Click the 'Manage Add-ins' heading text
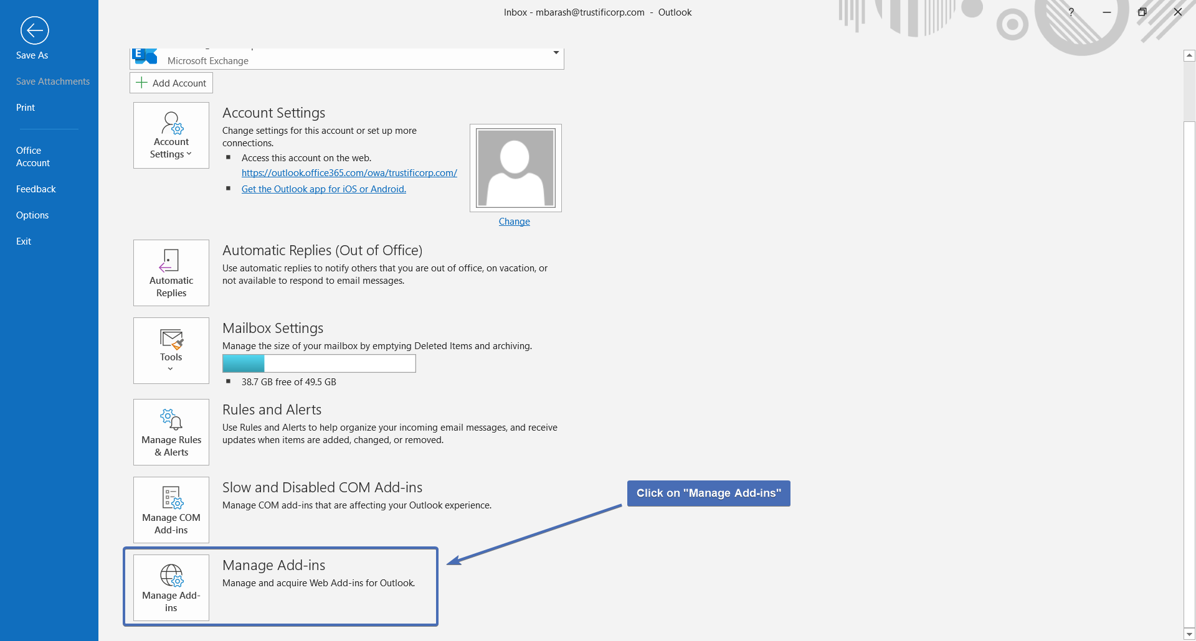Viewport: 1196px width, 641px height. pyautogui.click(x=274, y=566)
